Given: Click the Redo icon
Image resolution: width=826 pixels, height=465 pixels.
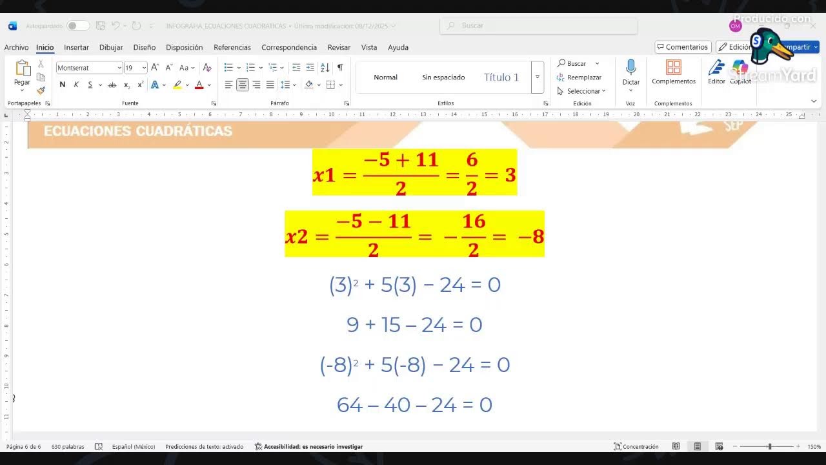Looking at the screenshot, I should [136, 26].
